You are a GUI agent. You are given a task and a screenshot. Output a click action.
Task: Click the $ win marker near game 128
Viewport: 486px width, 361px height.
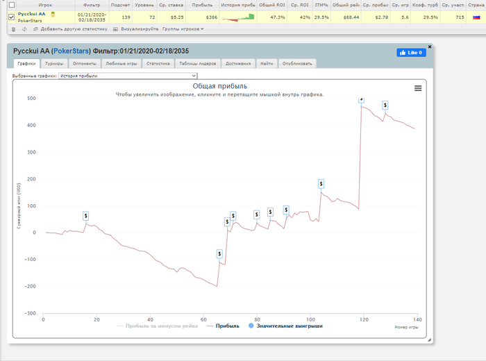pyautogui.click(x=385, y=106)
